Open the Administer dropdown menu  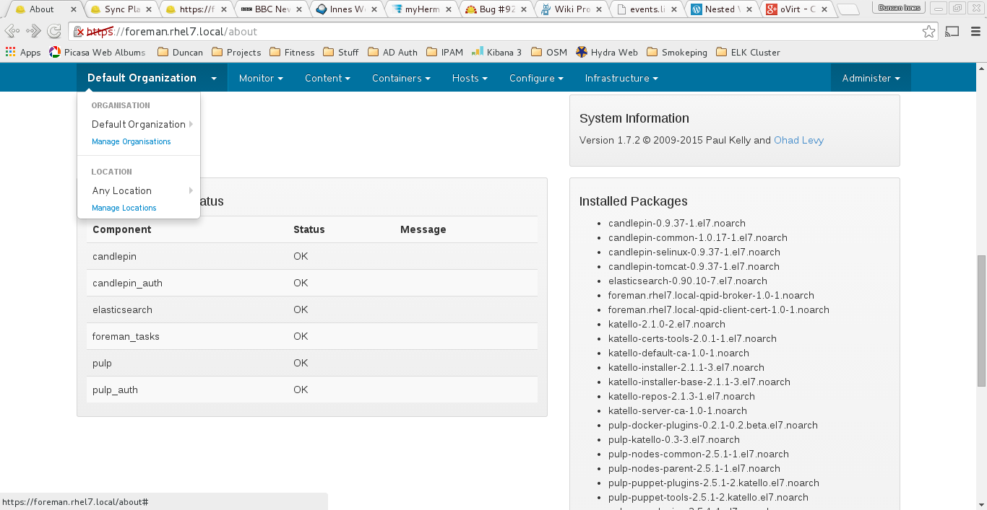pos(871,78)
